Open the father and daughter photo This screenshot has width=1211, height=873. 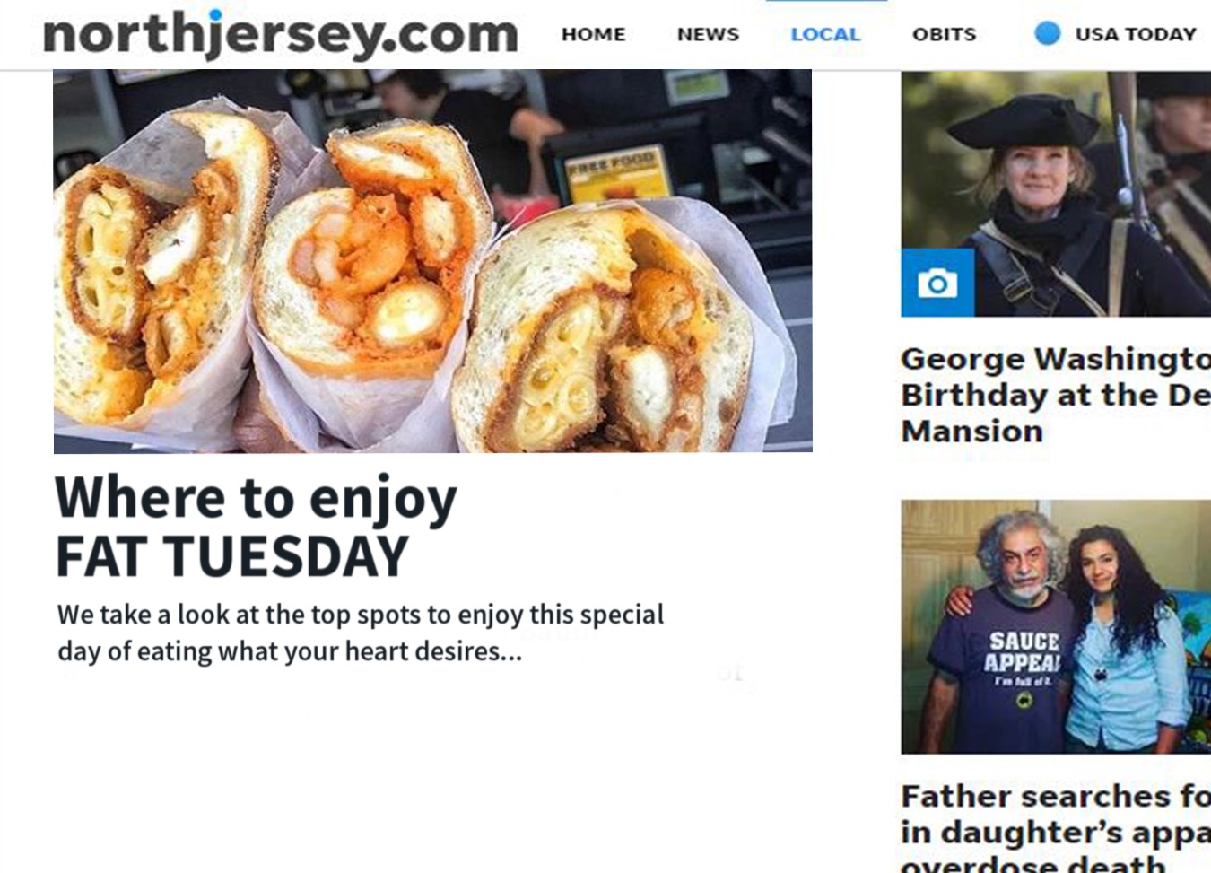(1056, 626)
